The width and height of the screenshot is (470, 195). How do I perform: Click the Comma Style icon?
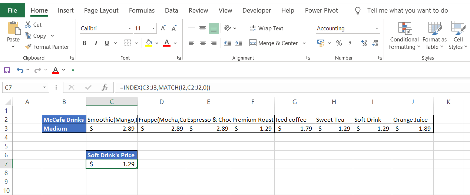pyautogui.click(x=350, y=43)
